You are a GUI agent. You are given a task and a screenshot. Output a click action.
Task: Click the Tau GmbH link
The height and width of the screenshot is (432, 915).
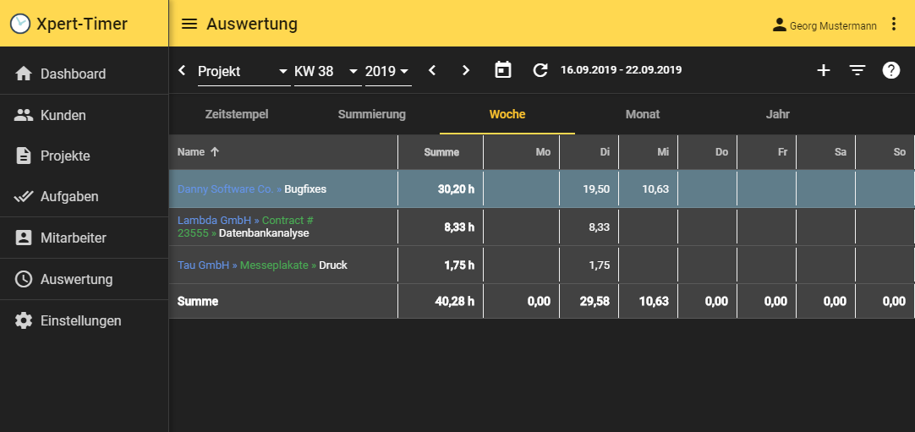203,265
